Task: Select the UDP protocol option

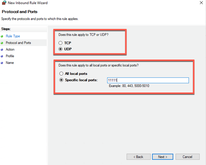Action: point(61,49)
